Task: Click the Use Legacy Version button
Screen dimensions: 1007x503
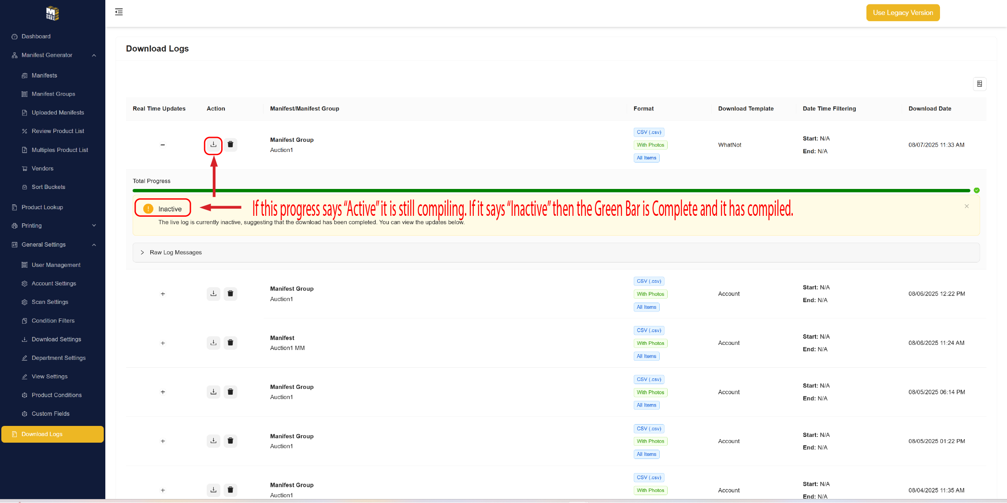Action: point(903,13)
